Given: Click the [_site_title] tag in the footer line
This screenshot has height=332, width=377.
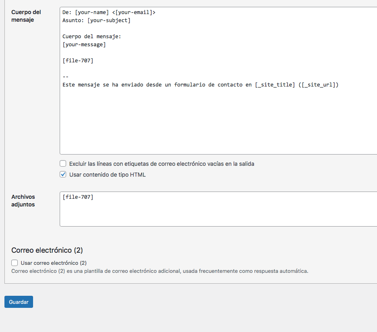Looking at the screenshot, I should pos(275,85).
